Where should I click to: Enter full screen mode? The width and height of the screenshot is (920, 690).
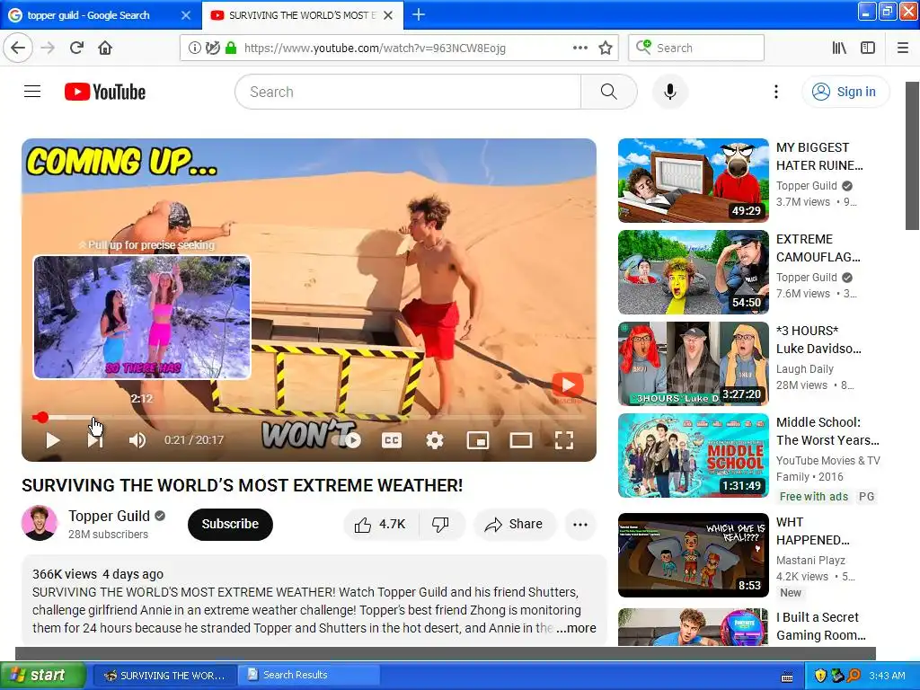pos(564,440)
